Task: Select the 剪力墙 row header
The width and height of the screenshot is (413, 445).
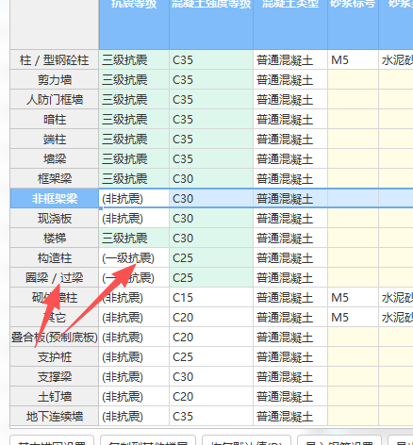Action: 55,79
